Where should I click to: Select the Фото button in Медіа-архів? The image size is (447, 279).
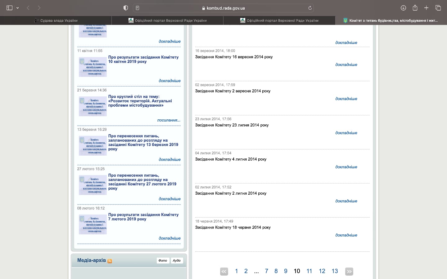point(163,260)
